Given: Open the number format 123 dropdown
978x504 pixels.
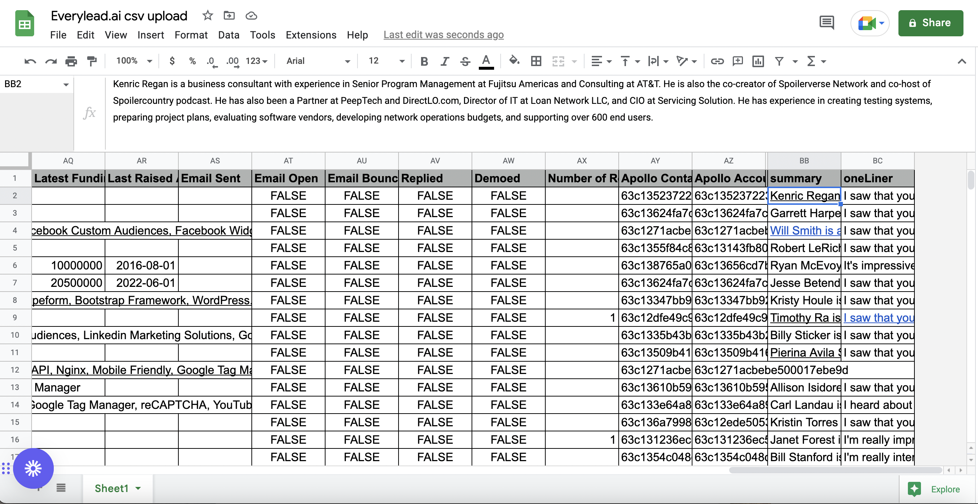Looking at the screenshot, I should coord(256,61).
